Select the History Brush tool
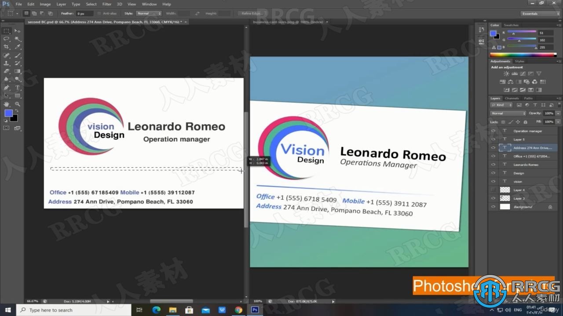The image size is (563, 316). point(18,63)
